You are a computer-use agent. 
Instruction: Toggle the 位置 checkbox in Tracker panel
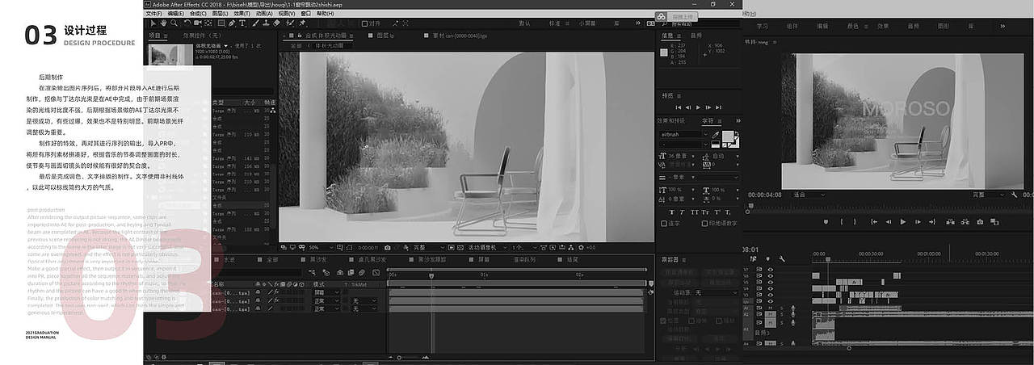click(x=662, y=321)
